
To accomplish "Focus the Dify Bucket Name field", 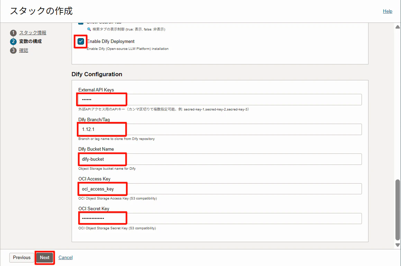I will tap(220, 159).
